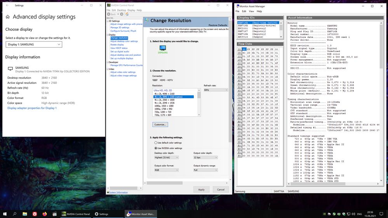Collapse the Video tree node
The image size is (388, 218).
click(x=108, y=69)
